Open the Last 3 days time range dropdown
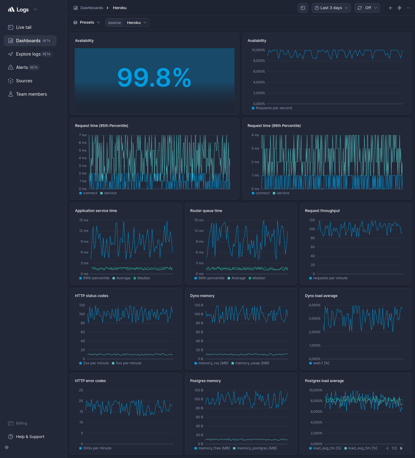 [331, 8]
